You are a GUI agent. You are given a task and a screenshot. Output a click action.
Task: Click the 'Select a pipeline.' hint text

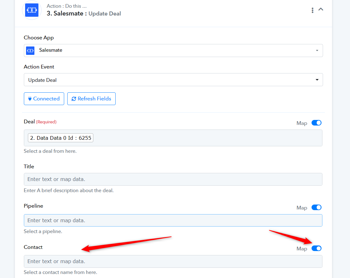[43, 232]
